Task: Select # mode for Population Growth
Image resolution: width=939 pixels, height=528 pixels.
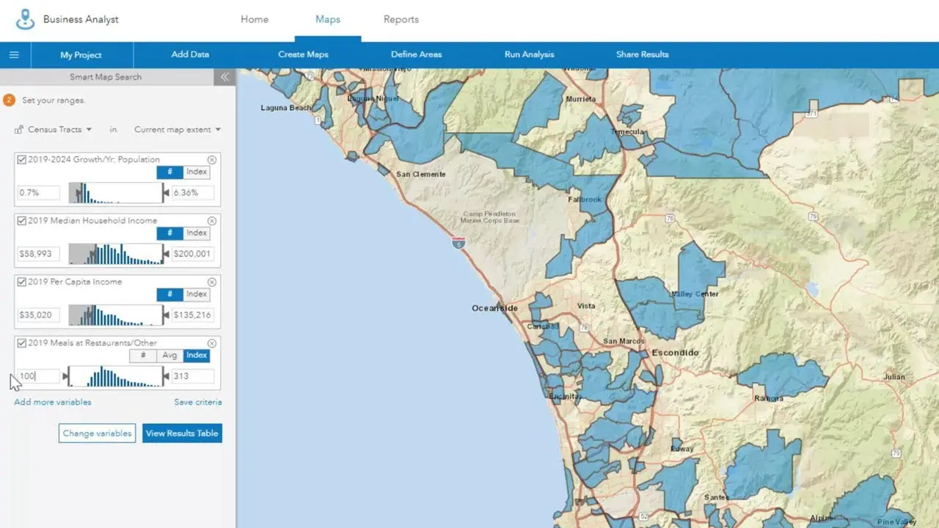Action: tap(170, 172)
